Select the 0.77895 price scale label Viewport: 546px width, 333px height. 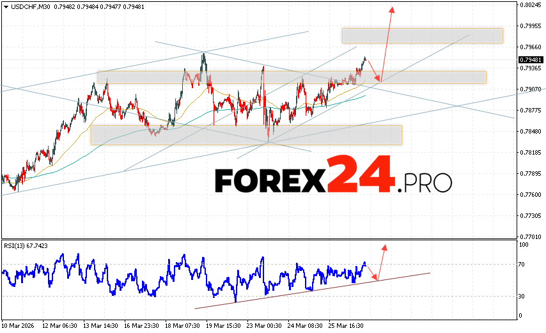tap(530, 174)
